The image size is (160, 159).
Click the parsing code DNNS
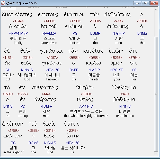pyautogui.click(x=8, y=106)
